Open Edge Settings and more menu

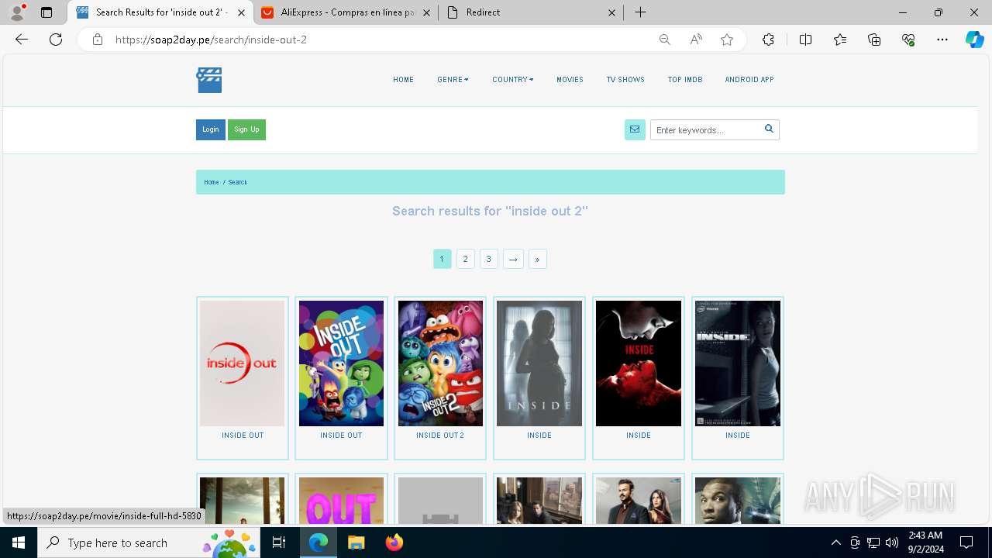coord(942,40)
